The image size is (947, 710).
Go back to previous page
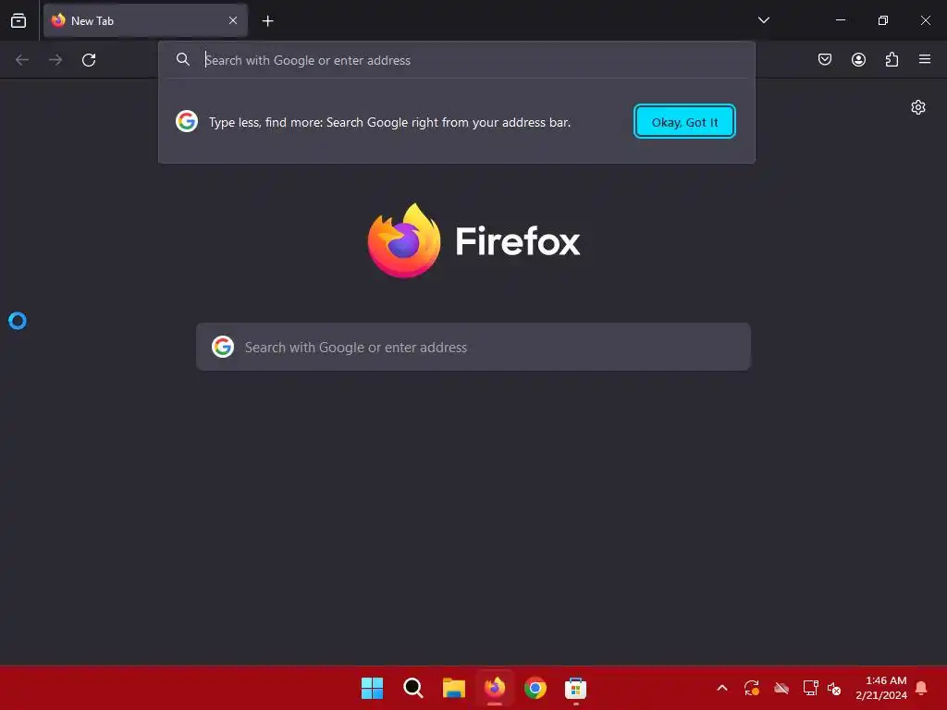[x=22, y=60]
